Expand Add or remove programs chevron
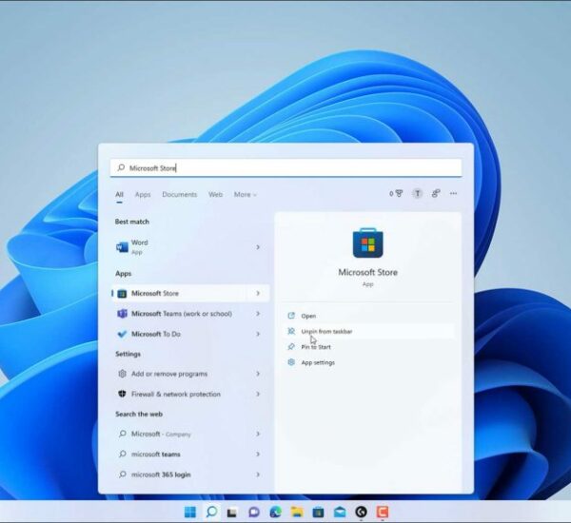This screenshot has height=523, width=571. [x=258, y=374]
